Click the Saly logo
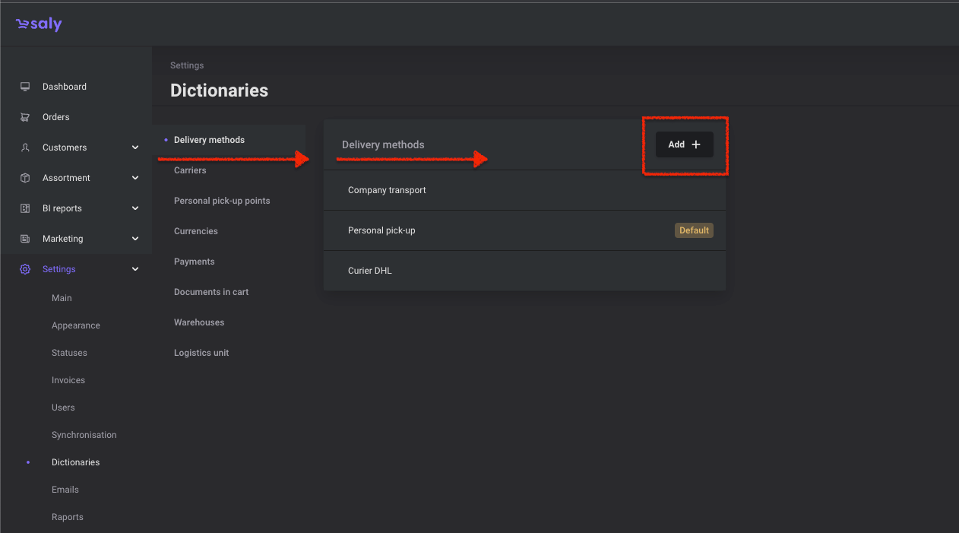Image resolution: width=959 pixels, height=533 pixels. (39, 24)
